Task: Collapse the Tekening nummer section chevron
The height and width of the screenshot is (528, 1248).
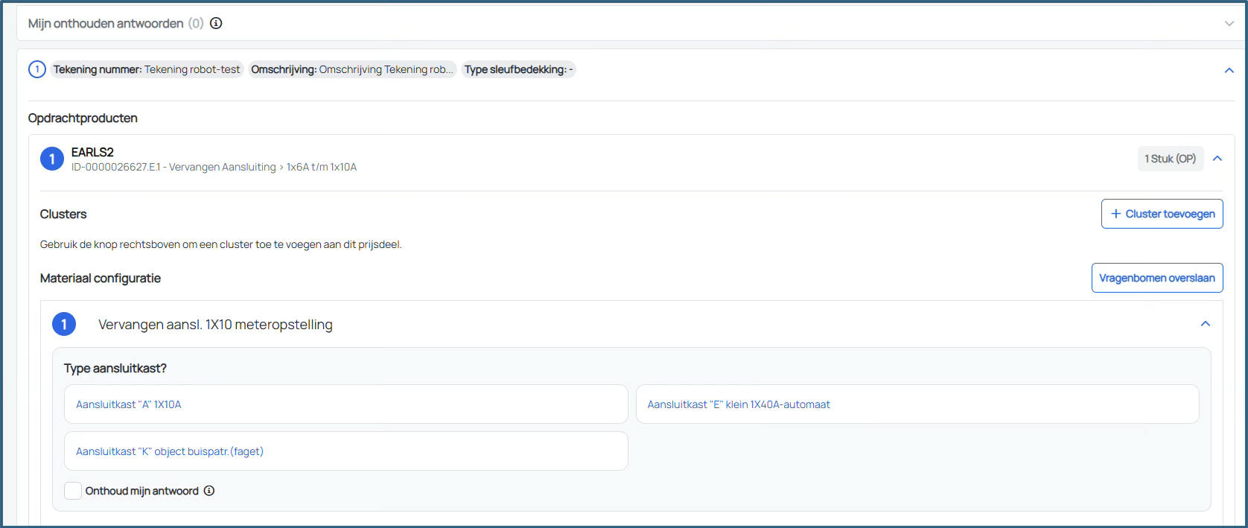Action: tap(1229, 70)
